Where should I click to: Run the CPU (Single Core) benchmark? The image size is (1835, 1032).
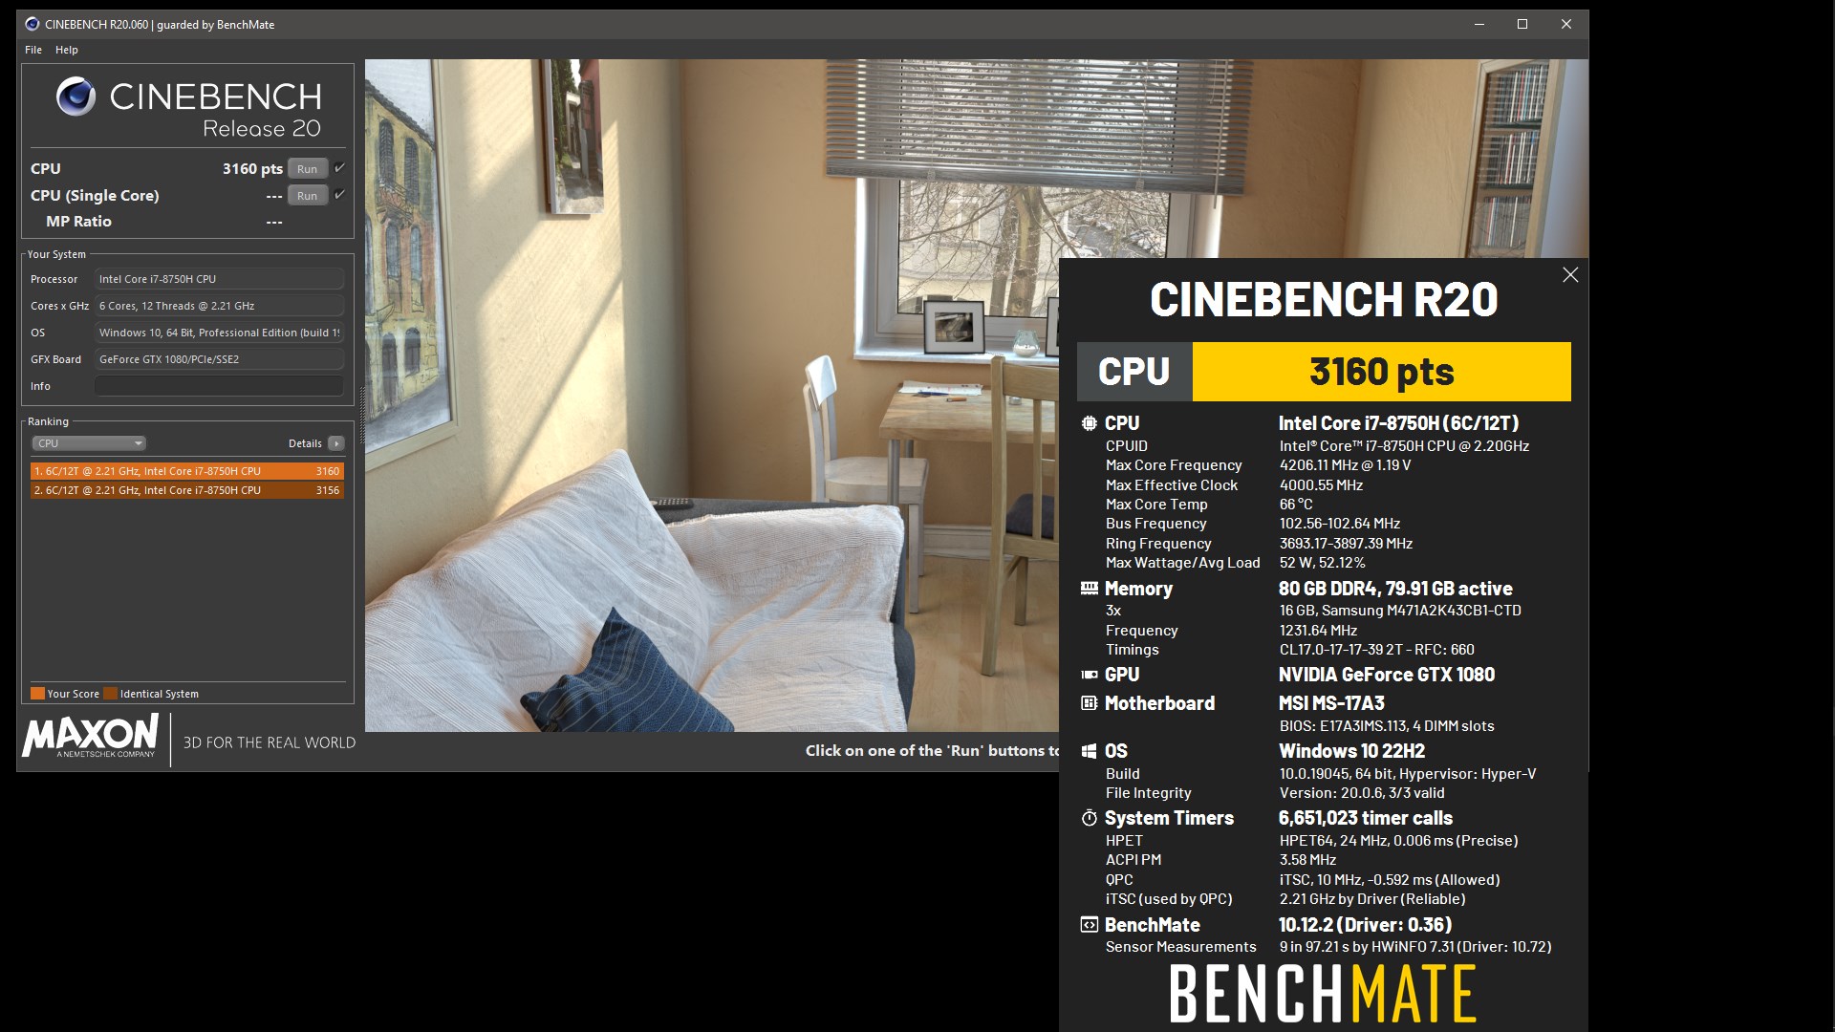coord(307,196)
